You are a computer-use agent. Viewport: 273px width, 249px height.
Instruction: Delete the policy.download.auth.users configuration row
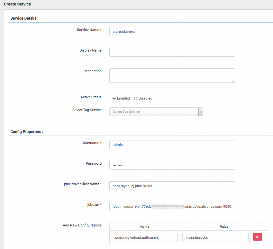point(257,237)
